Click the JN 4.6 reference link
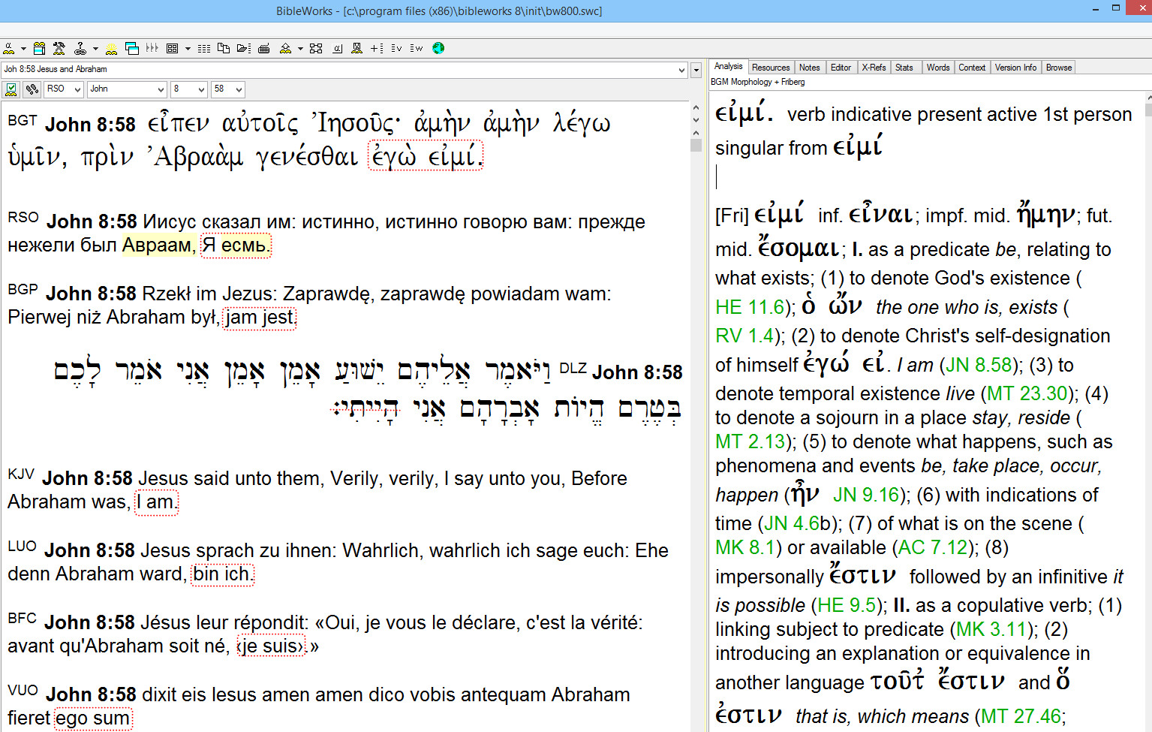Image resolution: width=1152 pixels, height=732 pixels. (791, 523)
